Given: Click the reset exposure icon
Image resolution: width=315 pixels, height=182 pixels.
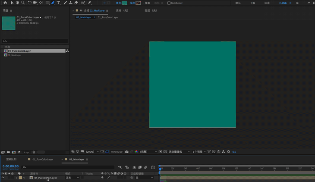Looking at the screenshot, I should [x=228, y=152].
